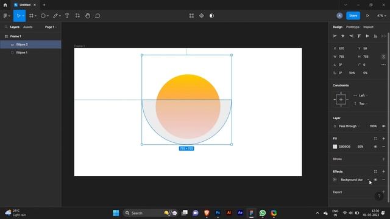
Task: Select the Ellipse shape tool
Action: click(43, 16)
